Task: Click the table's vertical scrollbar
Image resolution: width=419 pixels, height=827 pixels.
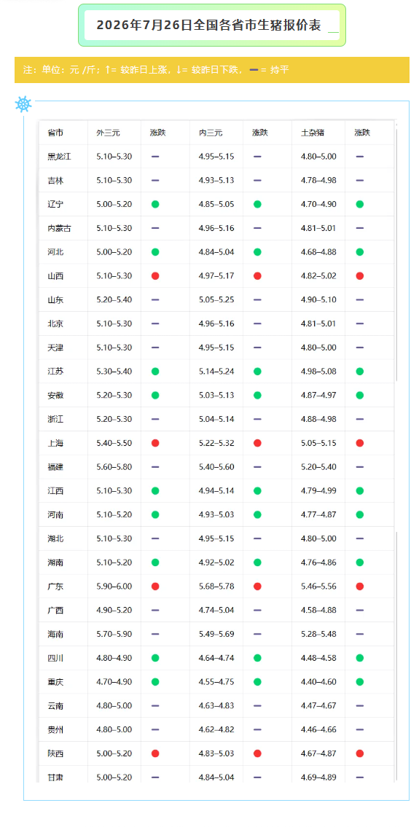Action: [x=396, y=253]
